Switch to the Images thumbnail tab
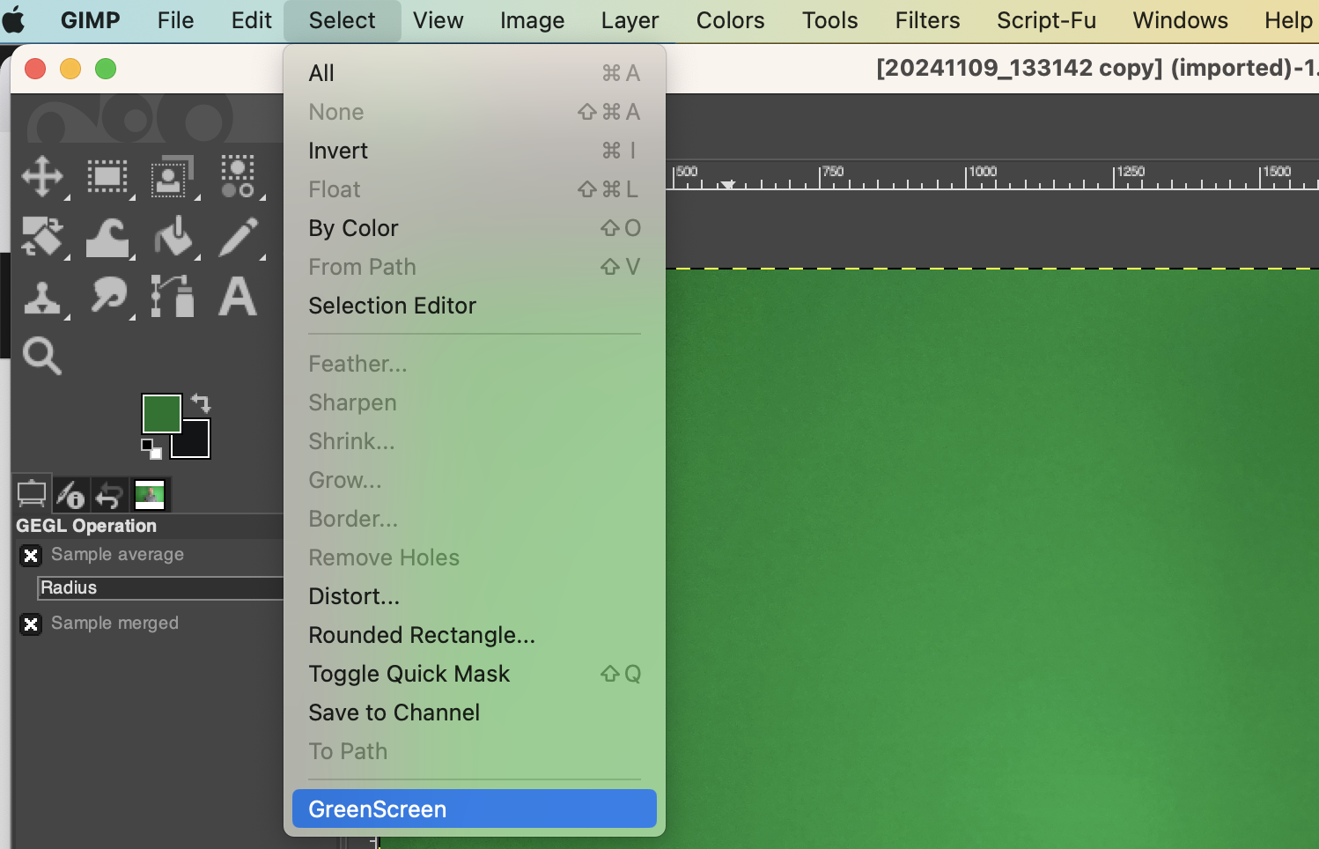Image resolution: width=1319 pixels, height=849 pixels. (x=150, y=494)
